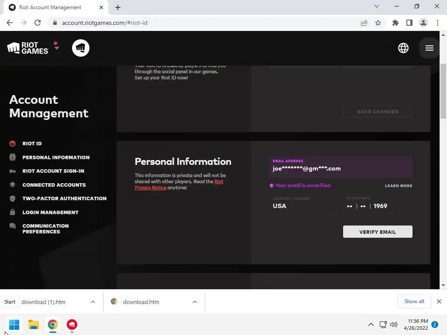Open the hamburger menu in header

tap(430, 48)
